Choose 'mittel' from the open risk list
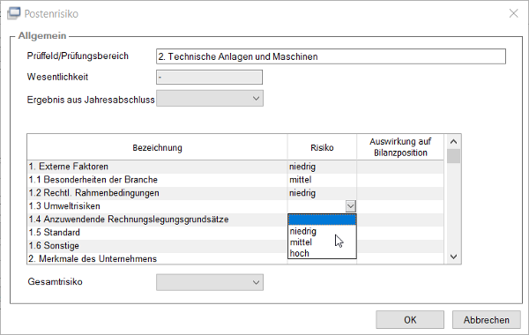Image resolution: width=529 pixels, height=335 pixels. (322, 242)
